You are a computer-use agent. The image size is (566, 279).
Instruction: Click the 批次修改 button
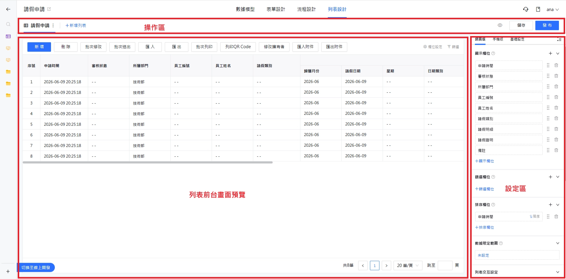(93, 47)
